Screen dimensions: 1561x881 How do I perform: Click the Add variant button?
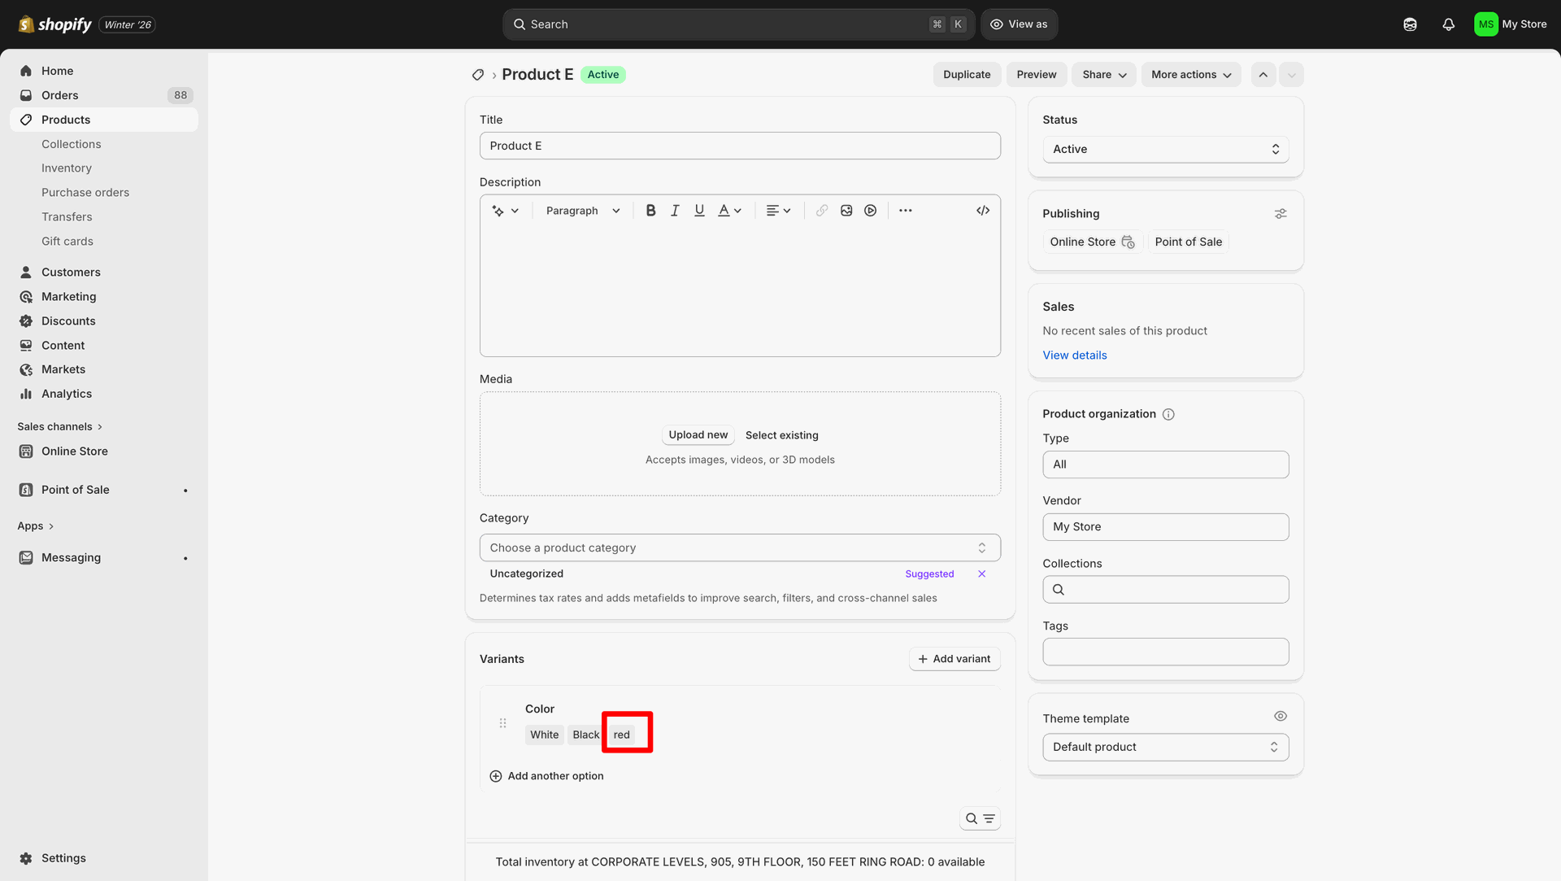pos(954,659)
